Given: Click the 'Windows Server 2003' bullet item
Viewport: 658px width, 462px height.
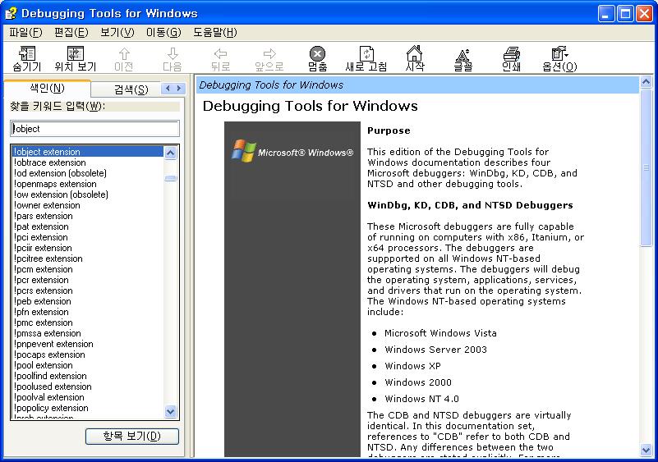Looking at the screenshot, I should (x=435, y=350).
